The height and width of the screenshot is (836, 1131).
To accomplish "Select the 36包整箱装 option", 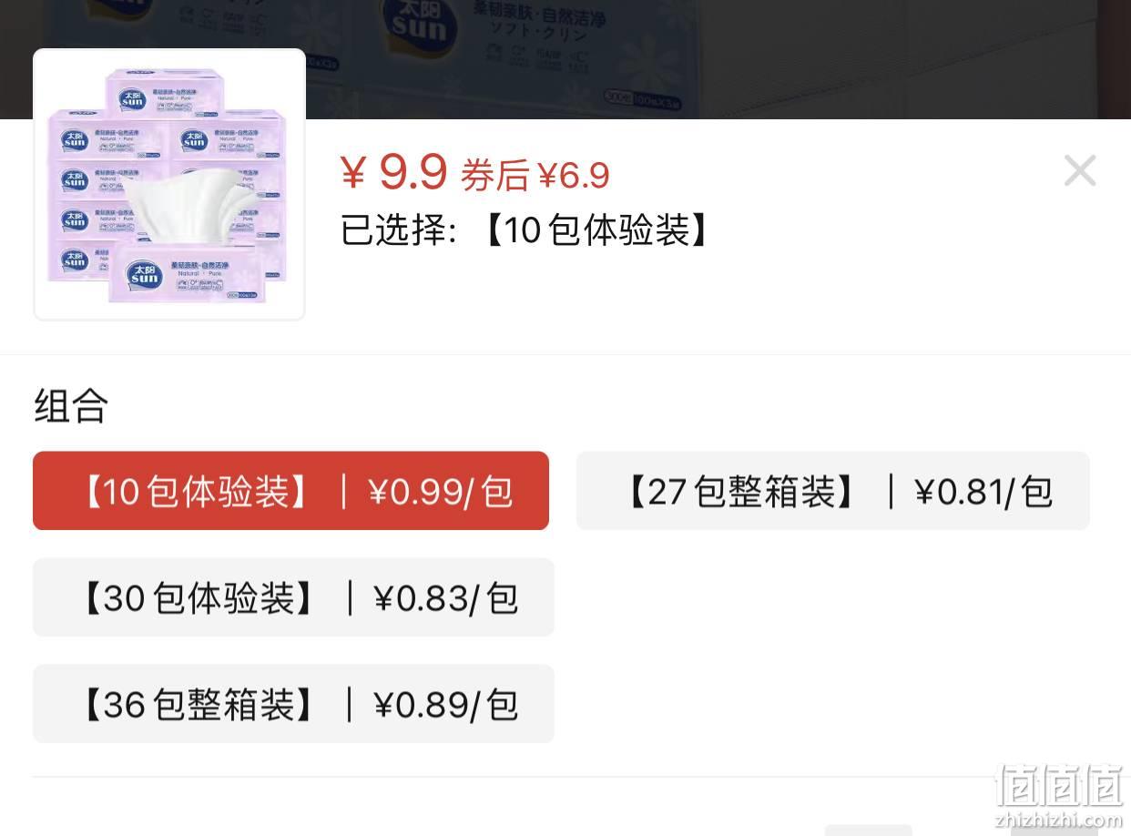I will (x=293, y=704).
